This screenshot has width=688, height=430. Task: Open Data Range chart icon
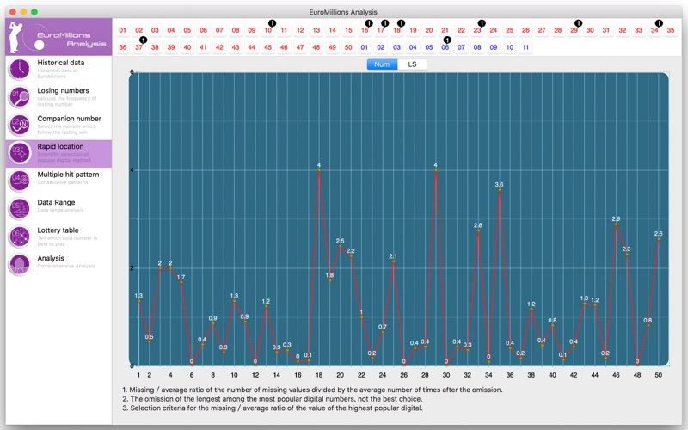click(20, 209)
